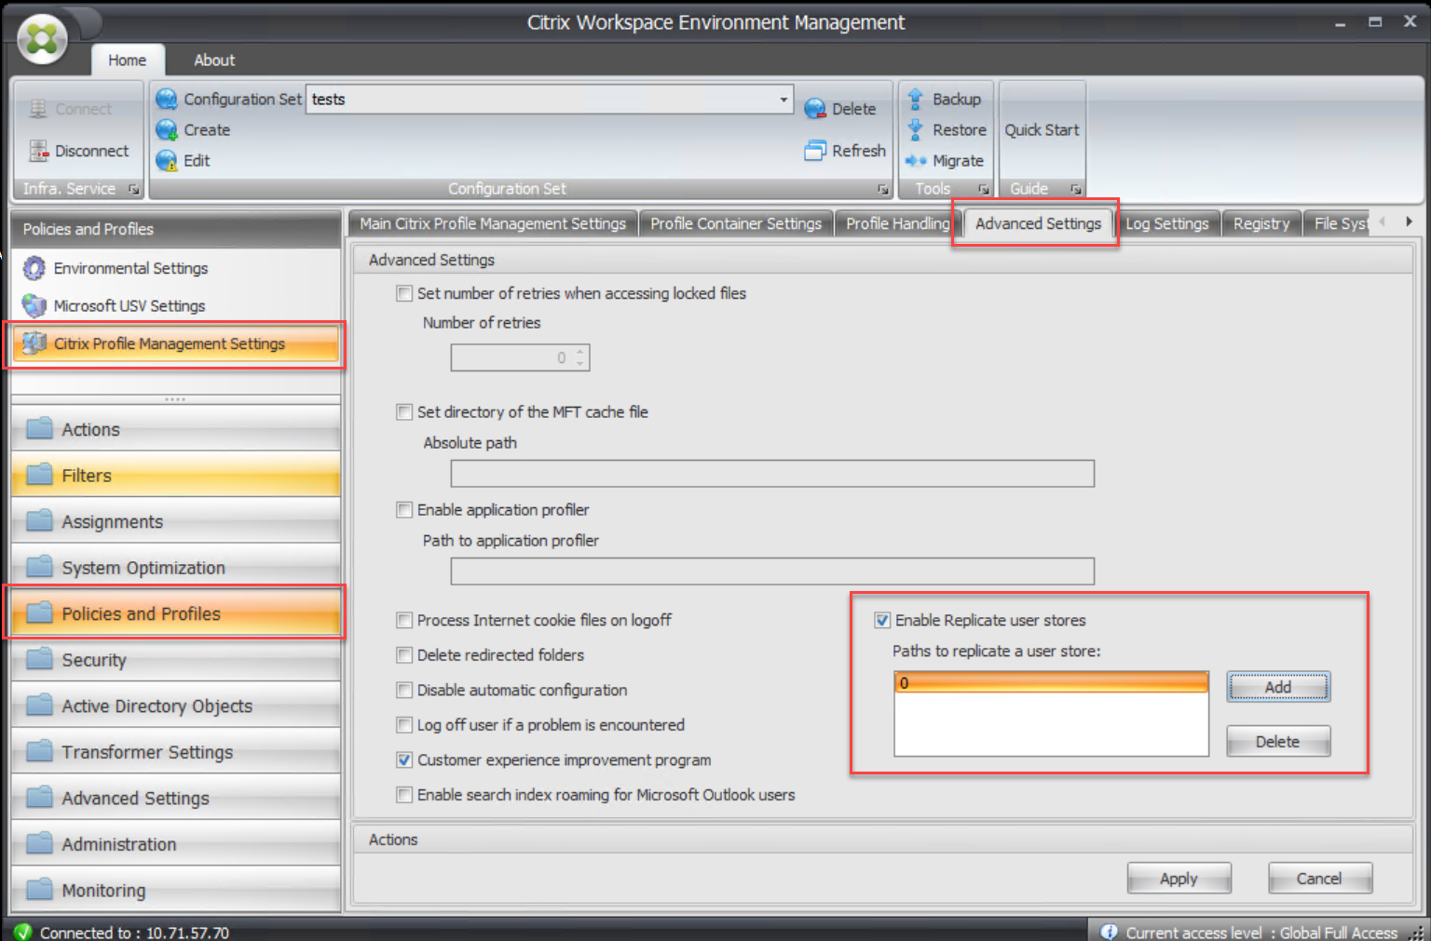Open the About ribbon tab
The width and height of the screenshot is (1431, 941).
tap(214, 60)
